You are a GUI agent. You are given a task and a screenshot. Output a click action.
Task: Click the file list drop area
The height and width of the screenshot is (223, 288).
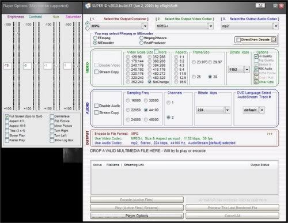[x=184, y=177]
